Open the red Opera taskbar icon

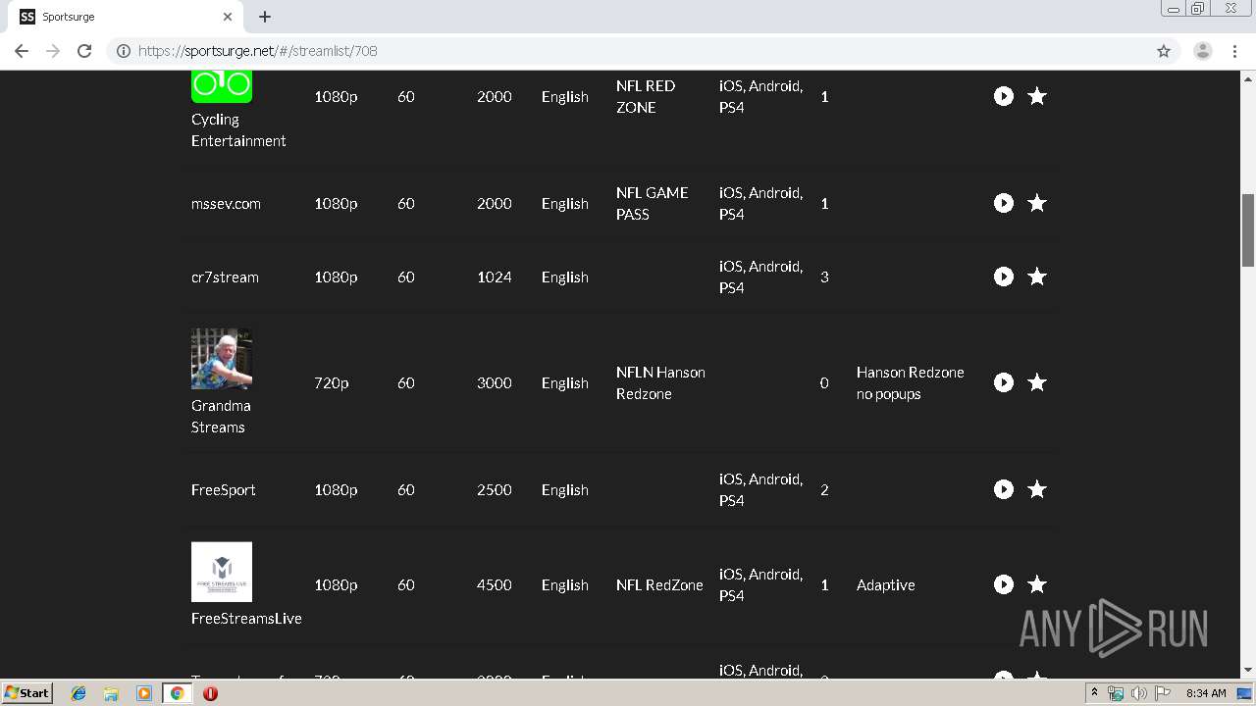point(210,693)
